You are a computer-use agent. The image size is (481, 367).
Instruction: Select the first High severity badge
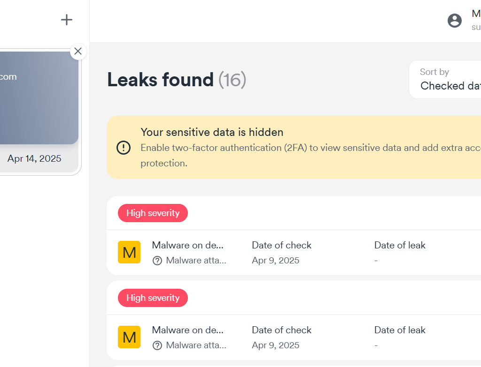coord(153,213)
